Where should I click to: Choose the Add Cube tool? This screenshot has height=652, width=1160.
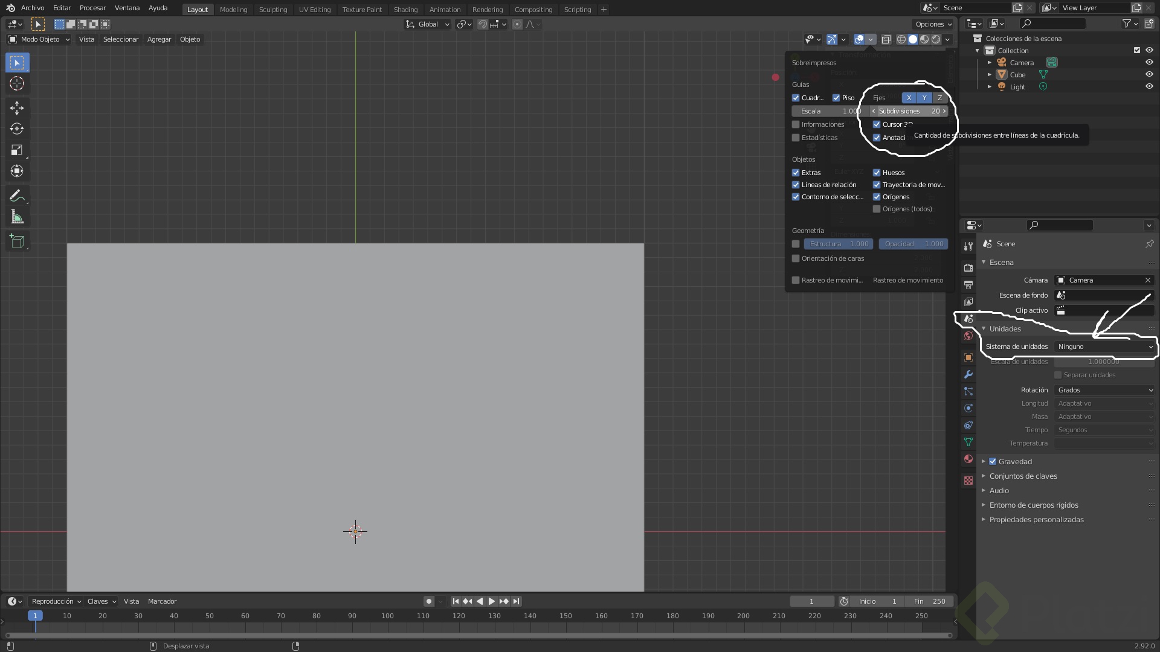pyautogui.click(x=17, y=241)
